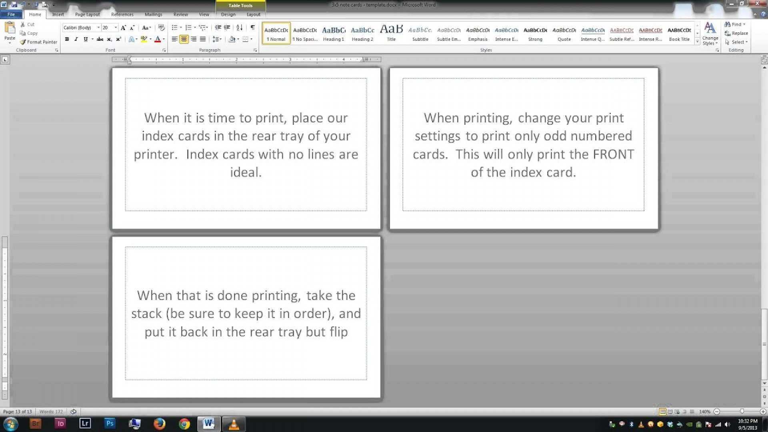The width and height of the screenshot is (768, 432).
Task: Toggle paragraph alignment center button
Action: click(x=184, y=39)
